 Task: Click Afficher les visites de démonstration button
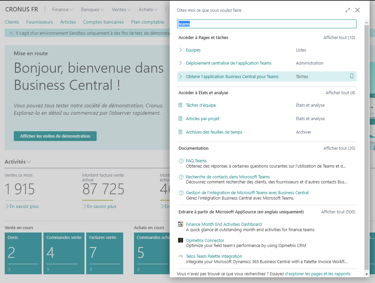click(55, 136)
